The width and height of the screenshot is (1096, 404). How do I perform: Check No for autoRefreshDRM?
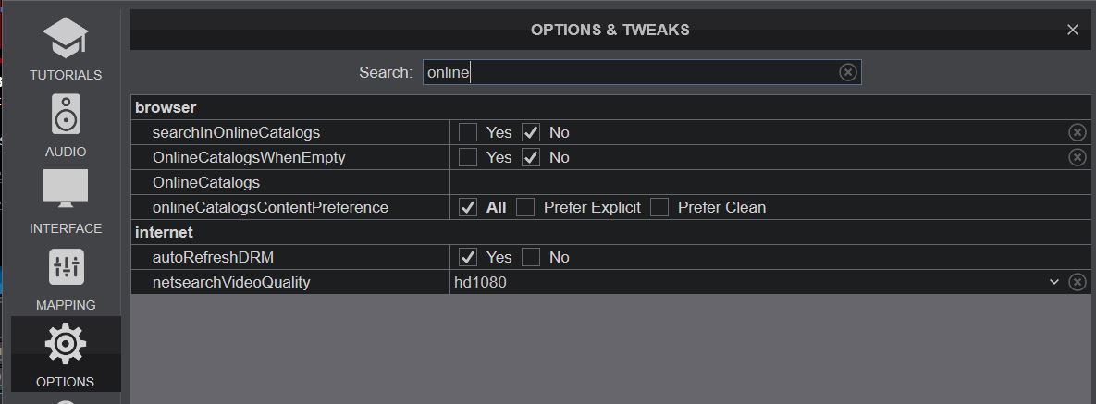click(531, 257)
